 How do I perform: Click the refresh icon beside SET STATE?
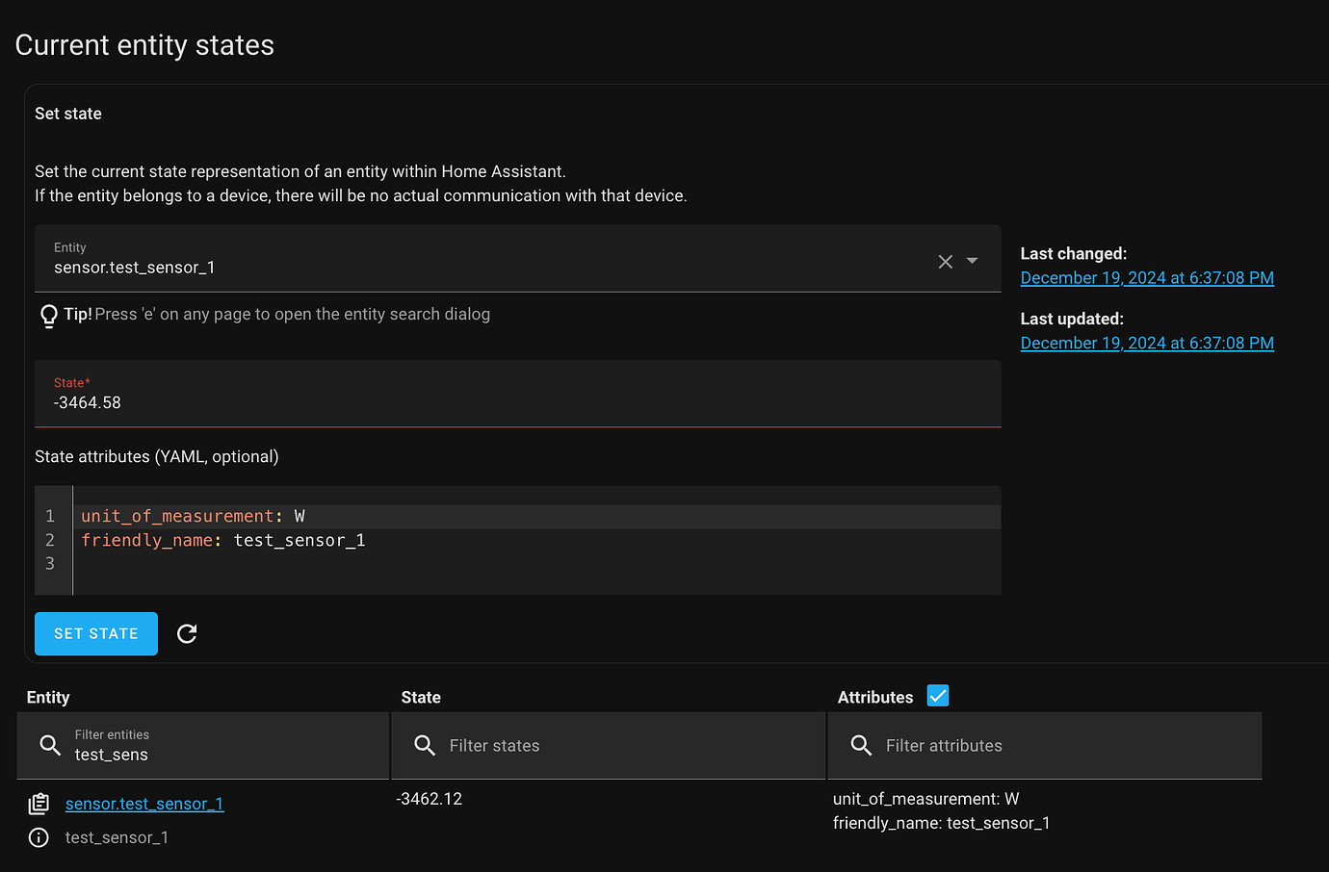click(x=187, y=633)
